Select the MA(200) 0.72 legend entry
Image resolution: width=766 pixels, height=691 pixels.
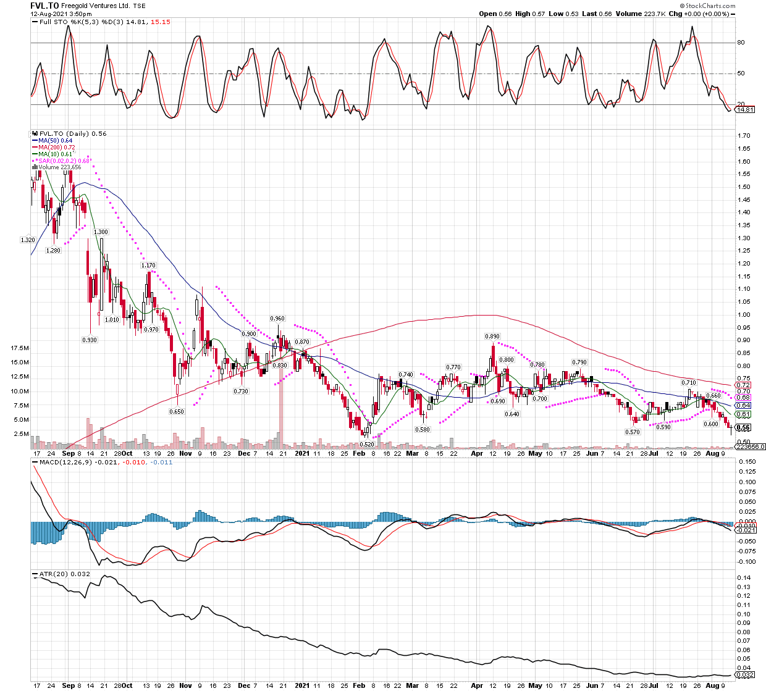pos(54,148)
